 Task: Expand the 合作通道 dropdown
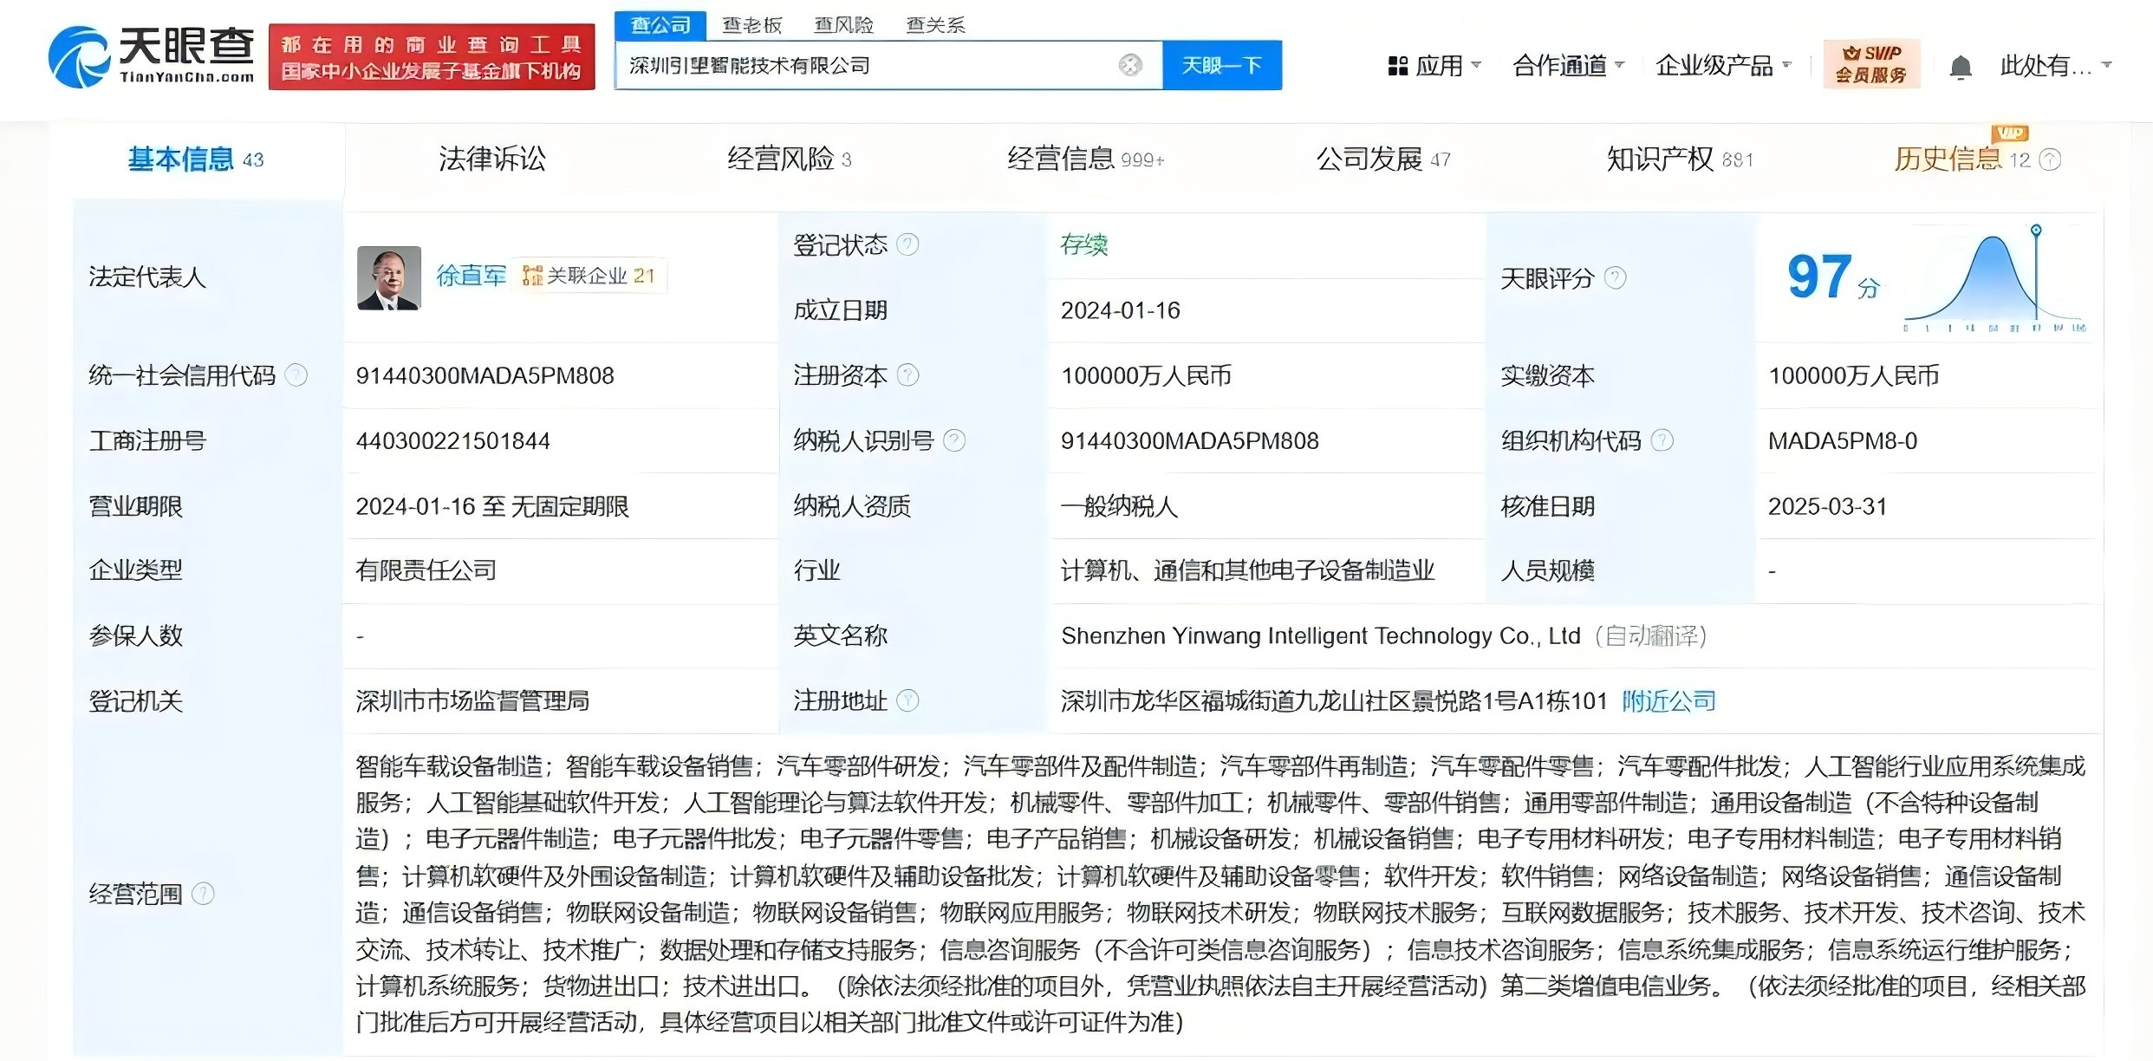click(x=1568, y=66)
